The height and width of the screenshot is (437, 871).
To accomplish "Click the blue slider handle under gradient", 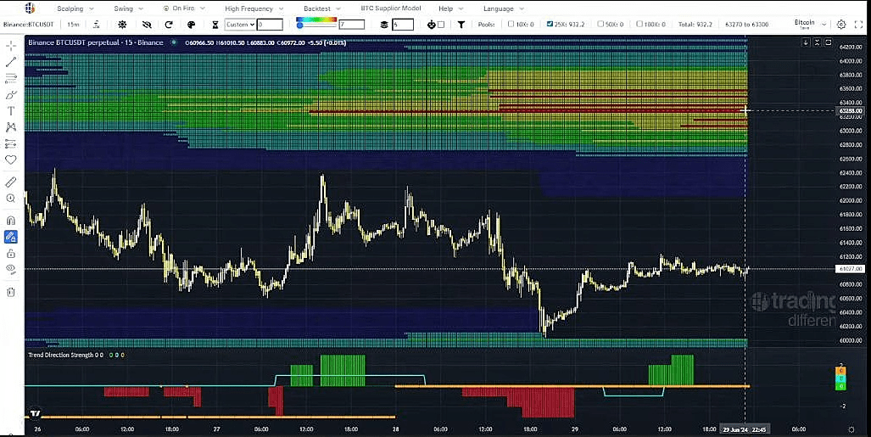I will click(300, 25).
